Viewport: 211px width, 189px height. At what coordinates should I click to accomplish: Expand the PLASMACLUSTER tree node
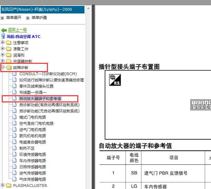point(2,185)
